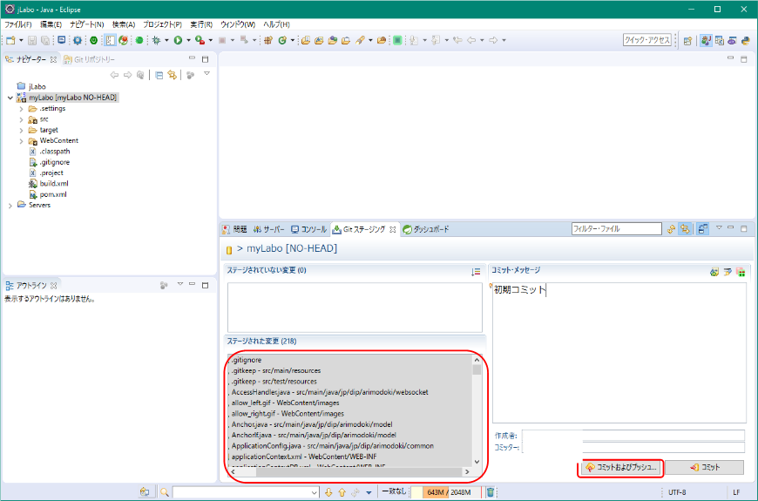The height and width of the screenshot is (501, 758).
Task: Expand the src folder
Action: [x=21, y=119]
